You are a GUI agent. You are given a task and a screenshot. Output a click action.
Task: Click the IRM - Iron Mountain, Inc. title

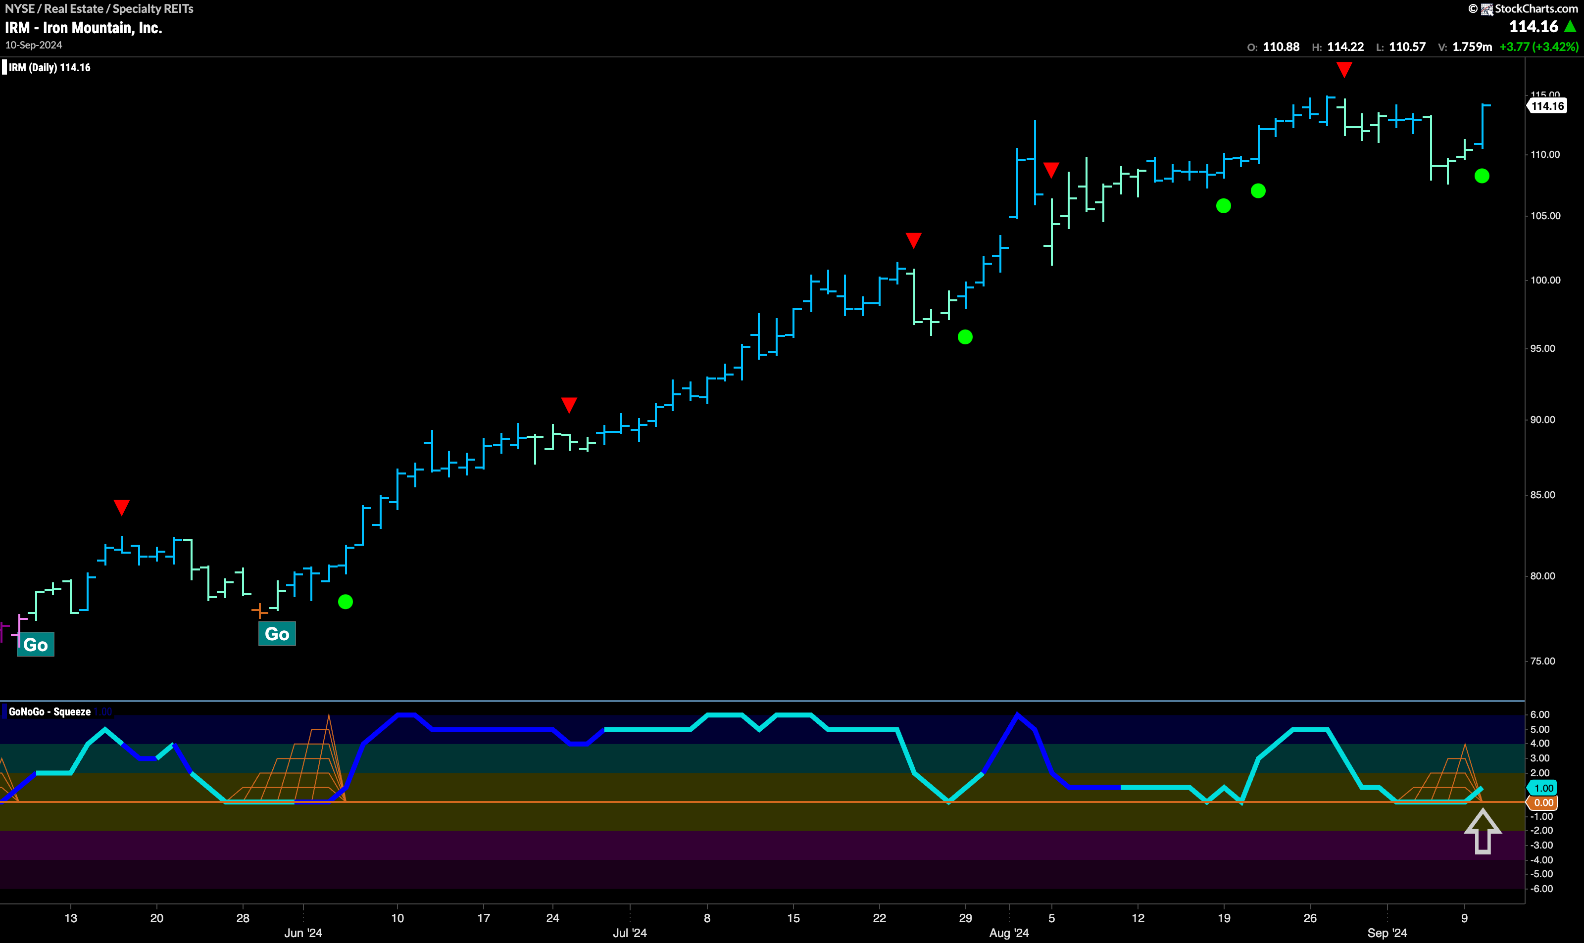(83, 28)
